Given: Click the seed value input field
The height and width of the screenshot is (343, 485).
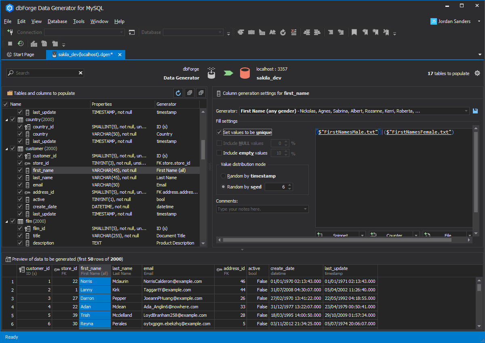Looking at the screenshot, I should [x=276, y=187].
